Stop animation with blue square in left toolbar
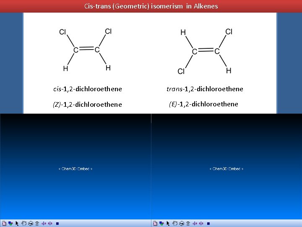This screenshot has width=302, height=227. [x=57, y=224]
